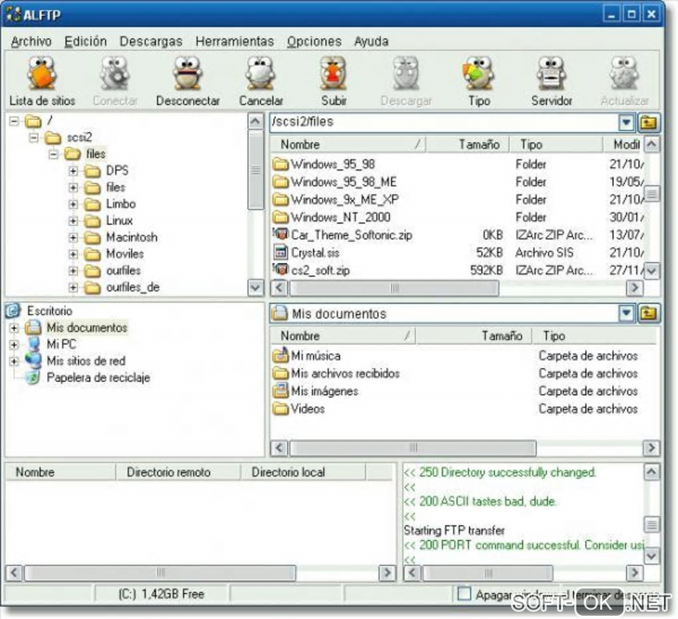Open the Descargas menu

coord(150,41)
